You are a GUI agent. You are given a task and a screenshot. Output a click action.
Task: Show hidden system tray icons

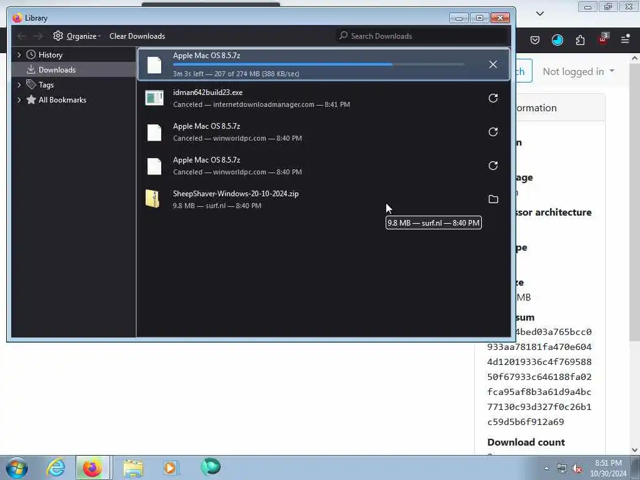coord(546,469)
